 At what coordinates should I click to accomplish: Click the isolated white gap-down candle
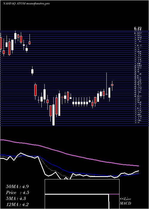click(x=32, y=71)
